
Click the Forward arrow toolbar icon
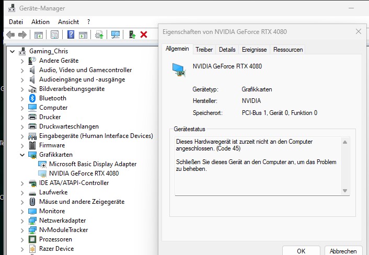tap(22, 35)
